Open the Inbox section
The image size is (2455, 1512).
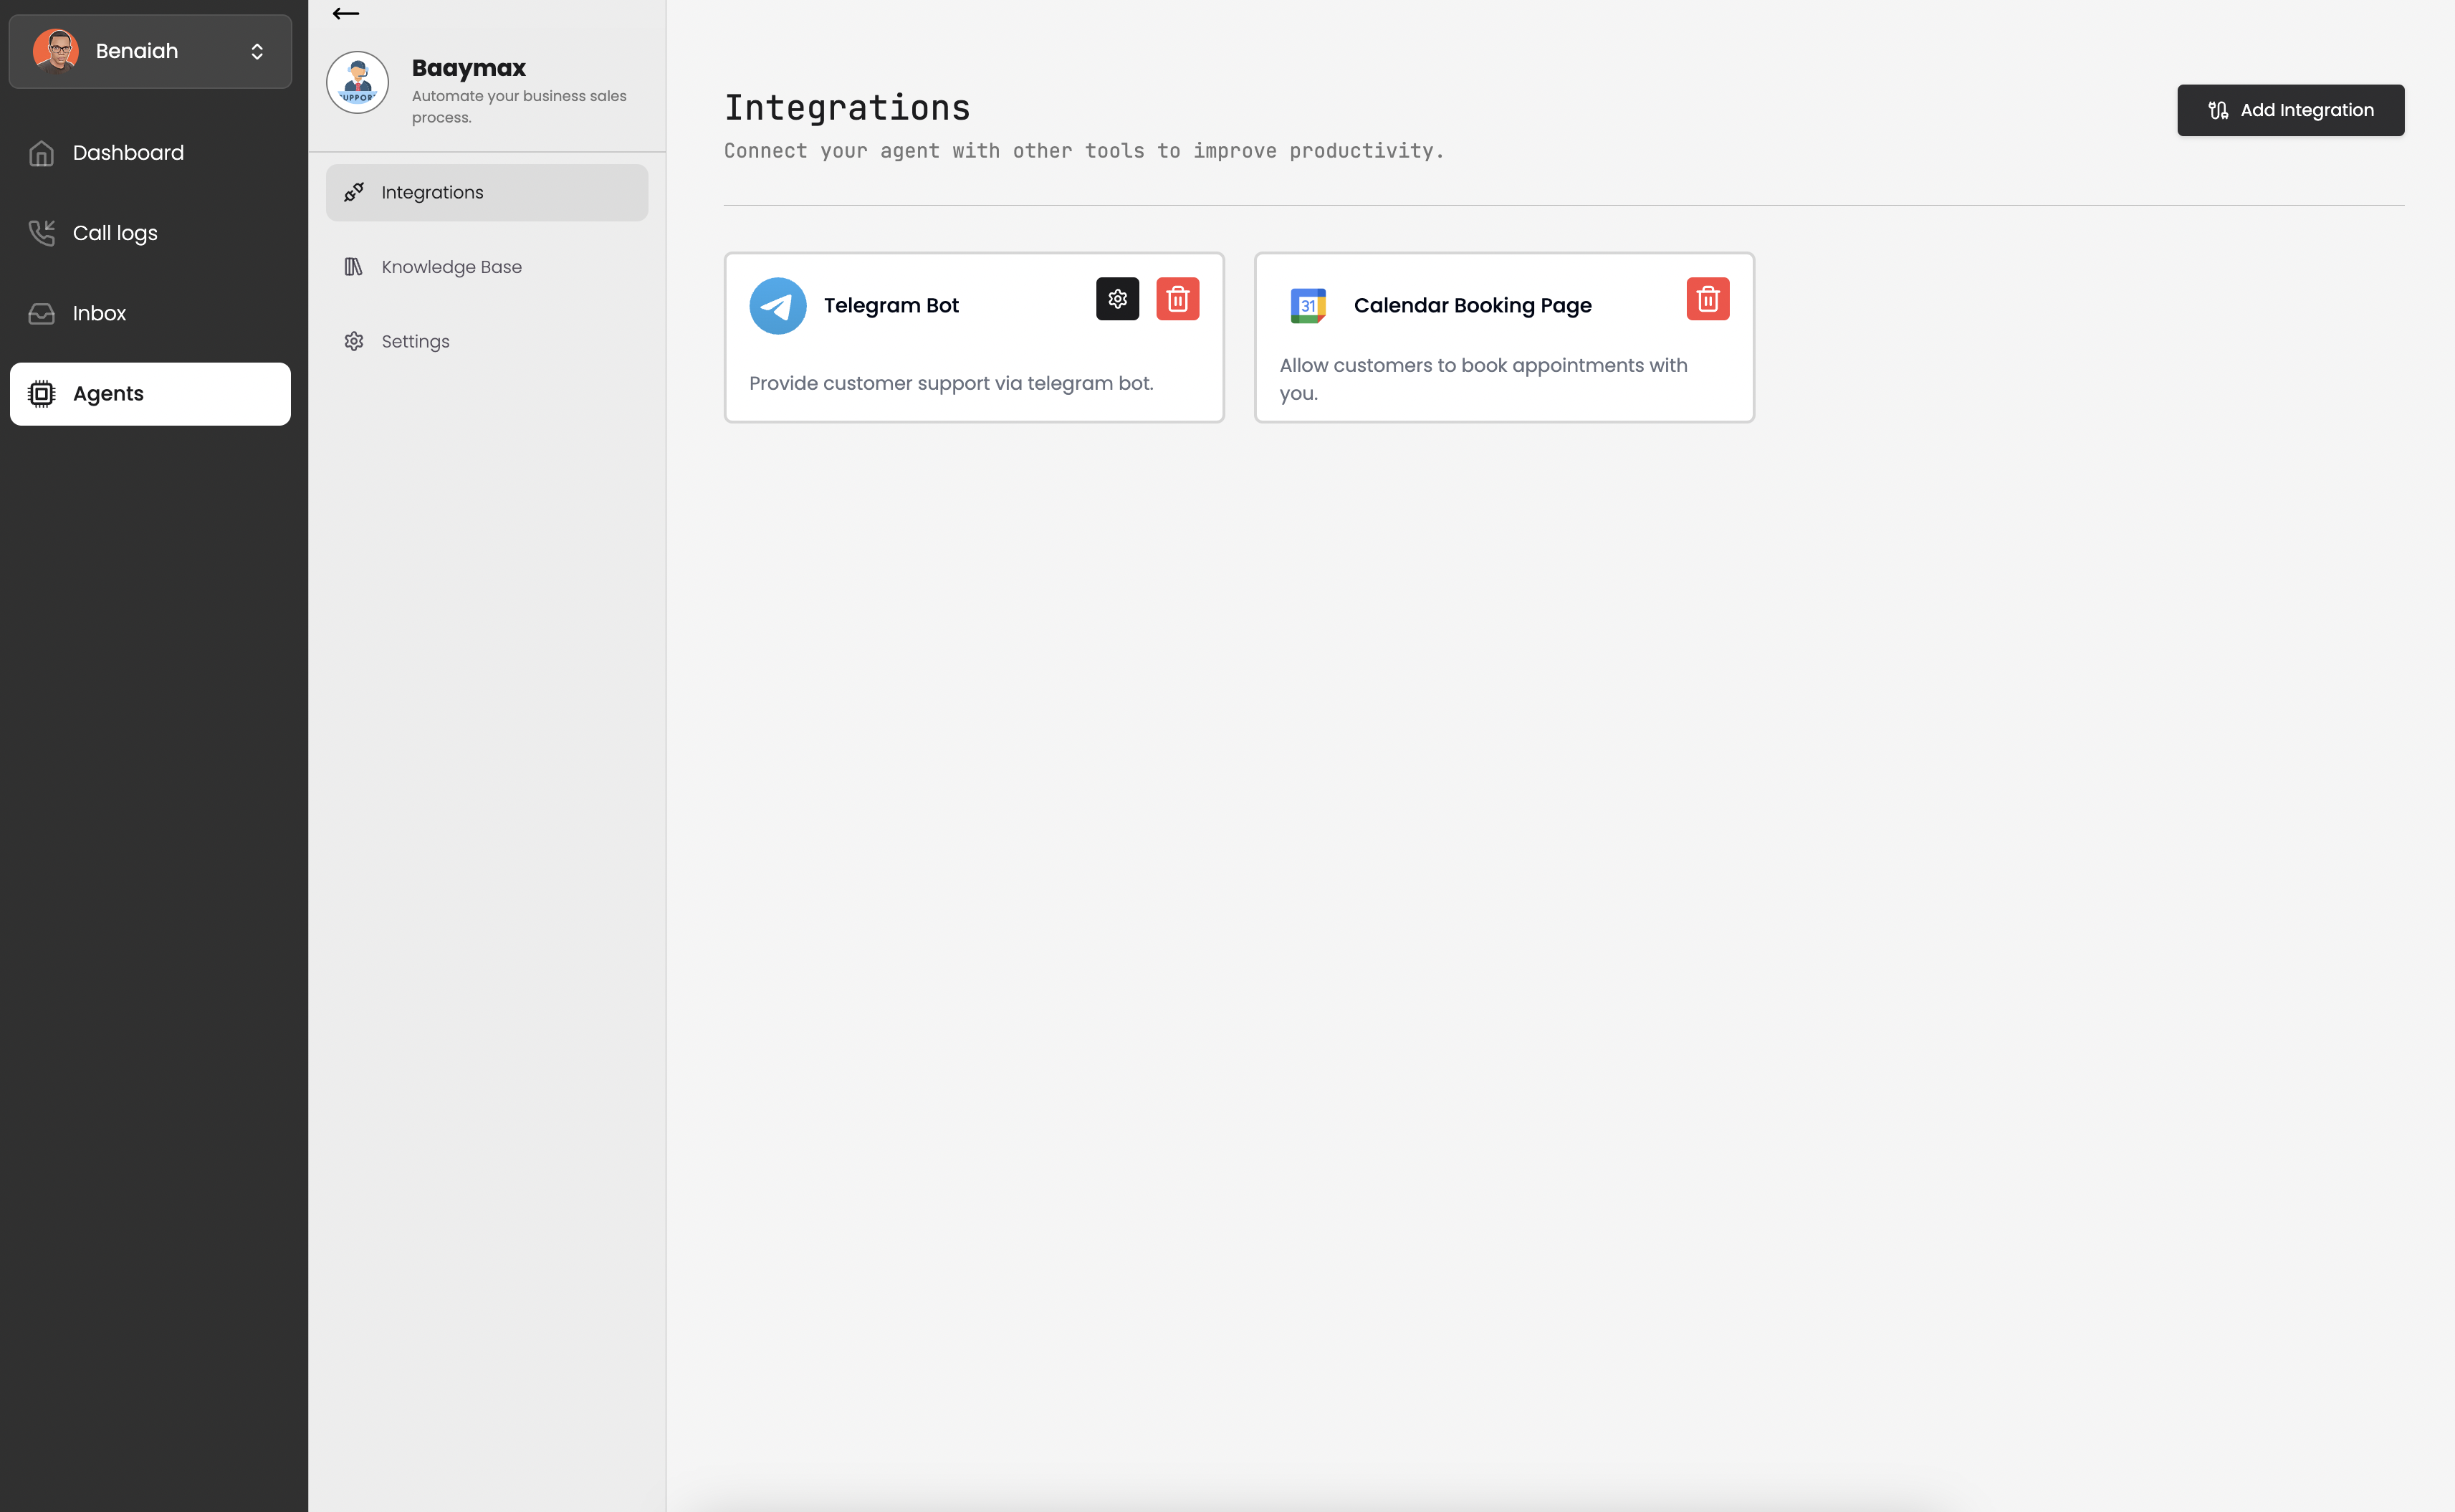pos(99,313)
